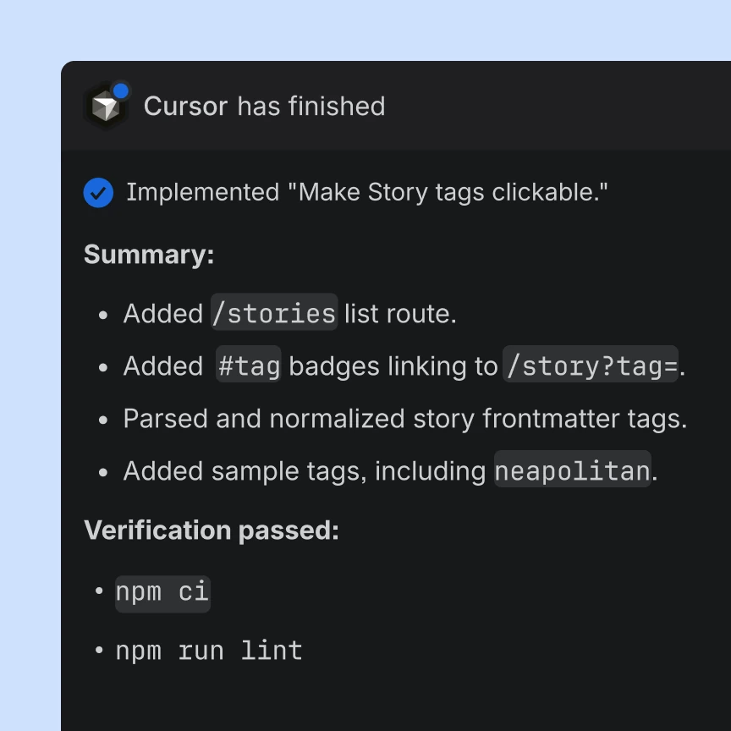Viewport: 731px width, 731px height.
Task: Click the neapolitan tag badge
Action: pyautogui.click(x=573, y=469)
